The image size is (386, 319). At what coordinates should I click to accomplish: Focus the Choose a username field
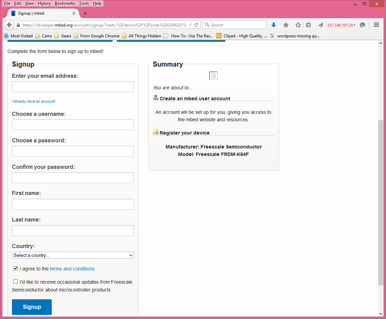click(73, 125)
